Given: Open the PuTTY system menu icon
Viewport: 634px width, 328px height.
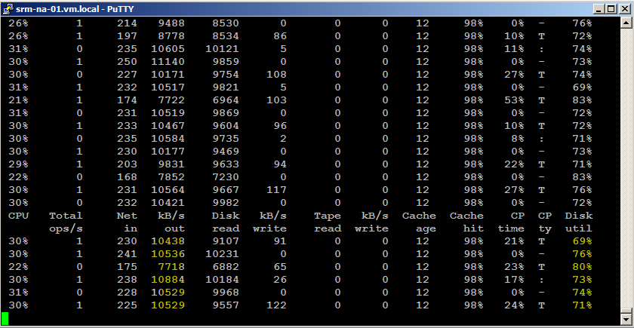Looking at the screenshot, I should 8,8.
